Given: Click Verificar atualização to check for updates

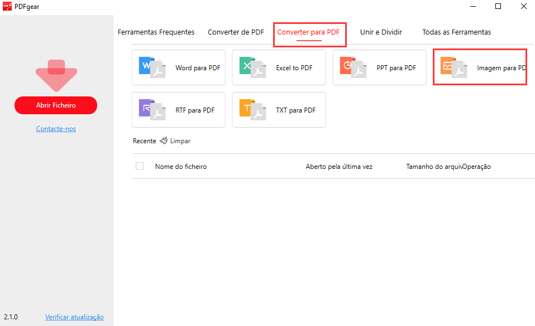Looking at the screenshot, I should click(74, 317).
